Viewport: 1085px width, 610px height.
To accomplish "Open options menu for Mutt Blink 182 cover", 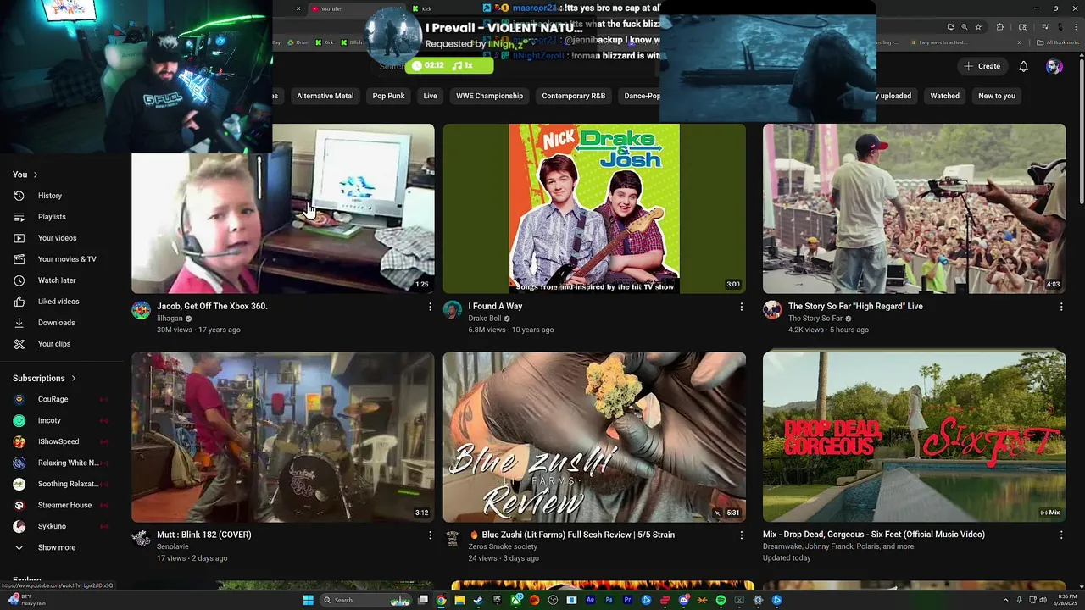I will tap(430, 535).
